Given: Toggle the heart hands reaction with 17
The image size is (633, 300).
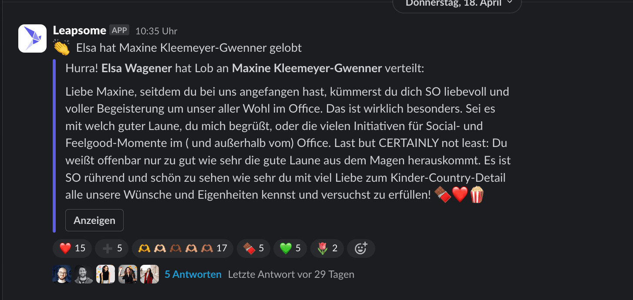Looking at the screenshot, I should (182, 248).
